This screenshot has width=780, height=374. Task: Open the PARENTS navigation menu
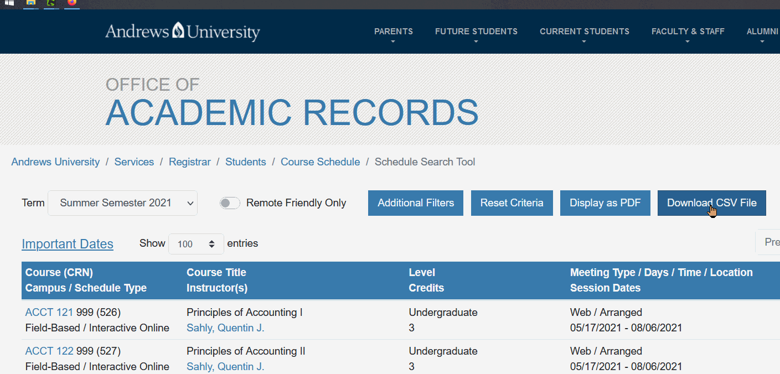[394, 32]
